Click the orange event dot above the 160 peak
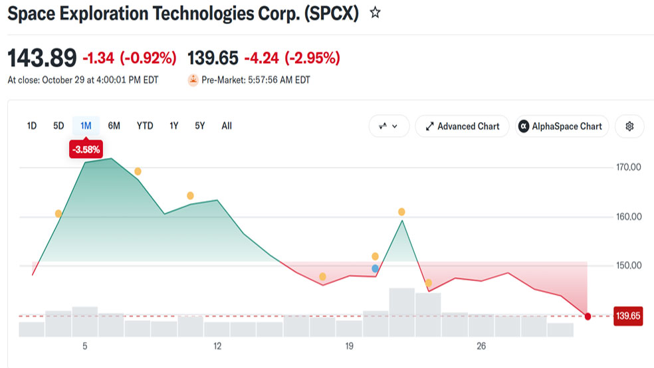 pyautogui.click(x=401, y=212)
